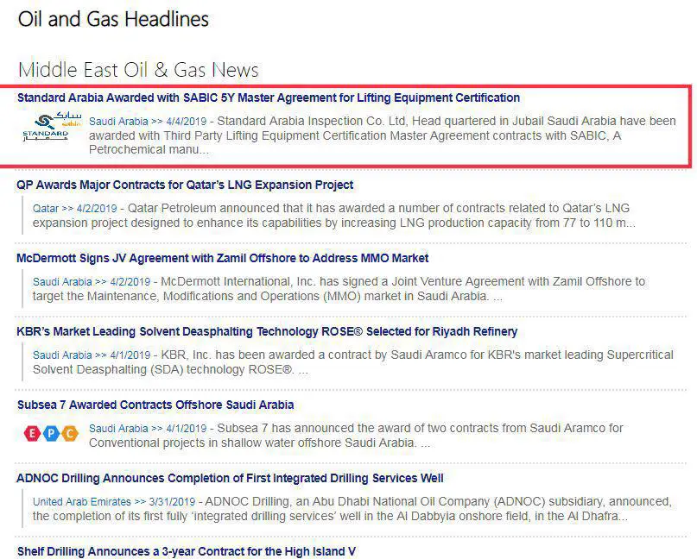697x559 pixels.
Task: Click the Oil and Gas Headlines page title
Action: point(113,19)
